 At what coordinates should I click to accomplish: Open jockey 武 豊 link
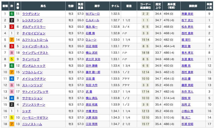point(89,92)
